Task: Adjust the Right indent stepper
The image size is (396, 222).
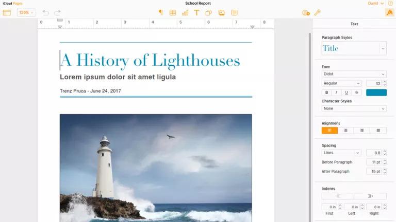Action: point(385,207)
